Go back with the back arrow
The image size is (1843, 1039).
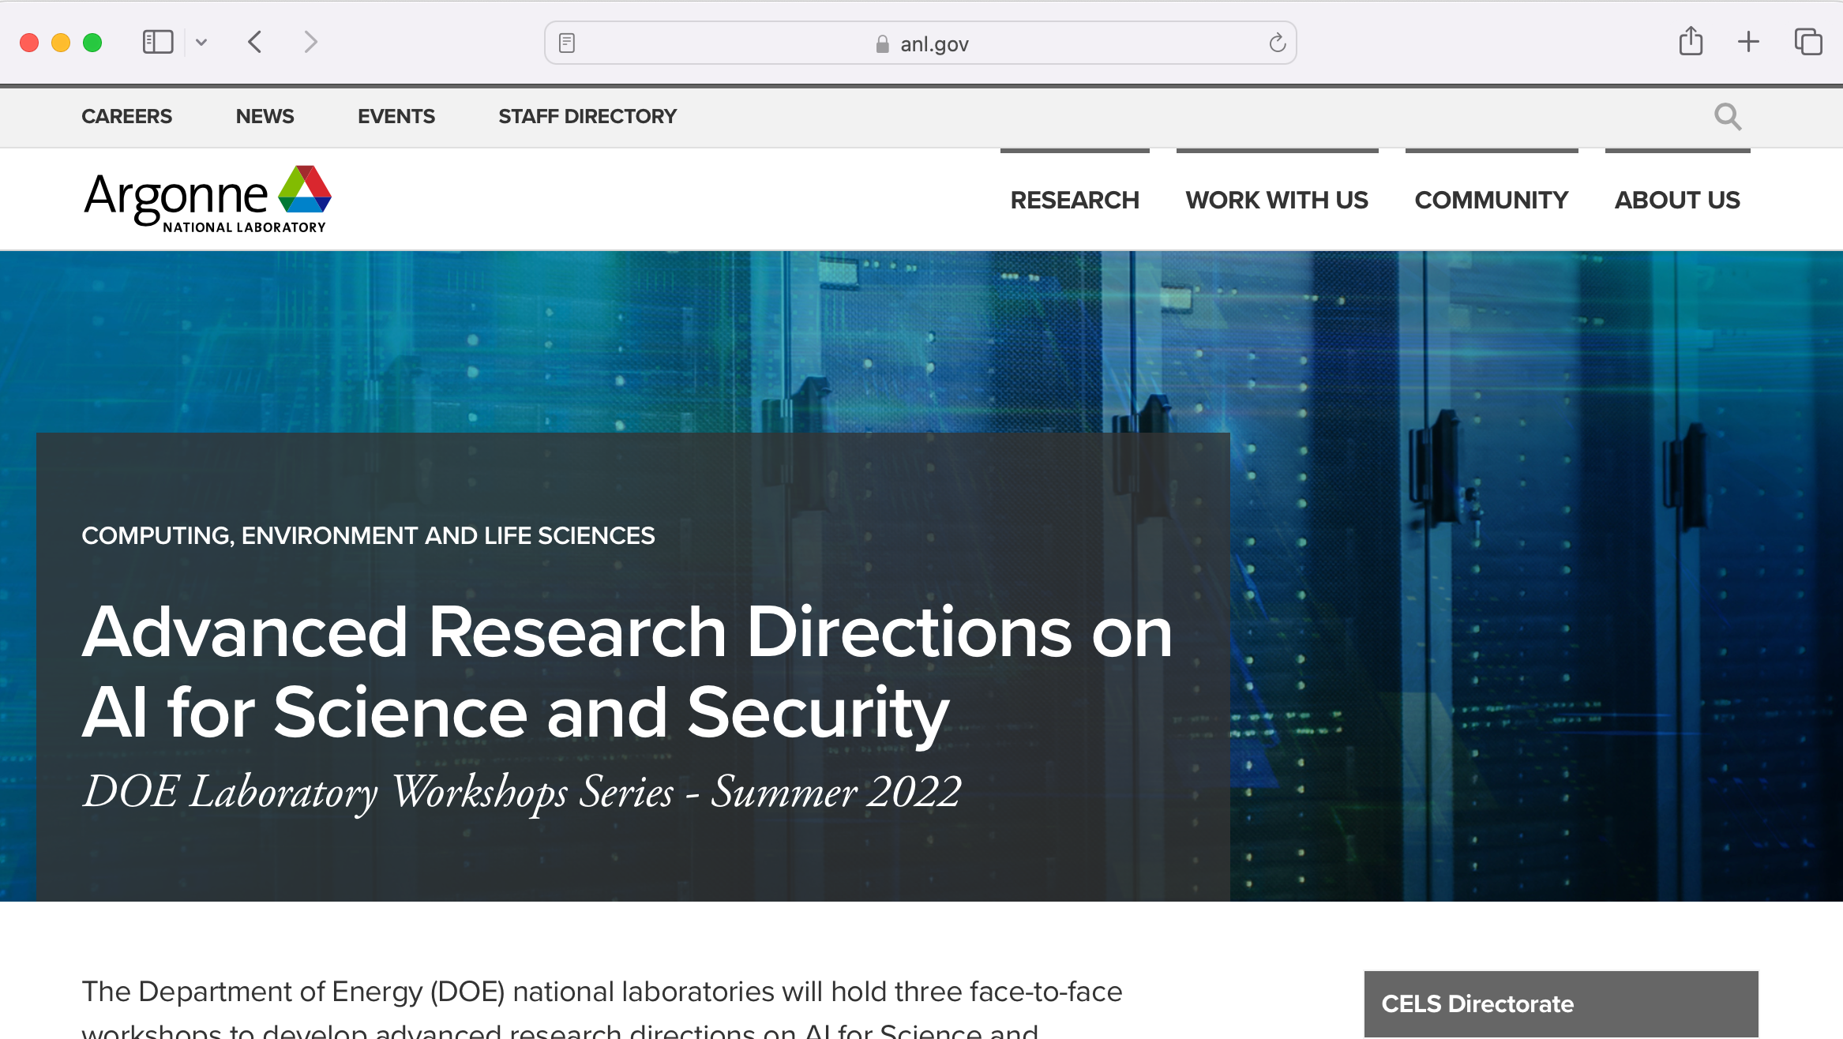[254, 42]
